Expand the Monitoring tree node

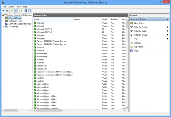point(4,27)
